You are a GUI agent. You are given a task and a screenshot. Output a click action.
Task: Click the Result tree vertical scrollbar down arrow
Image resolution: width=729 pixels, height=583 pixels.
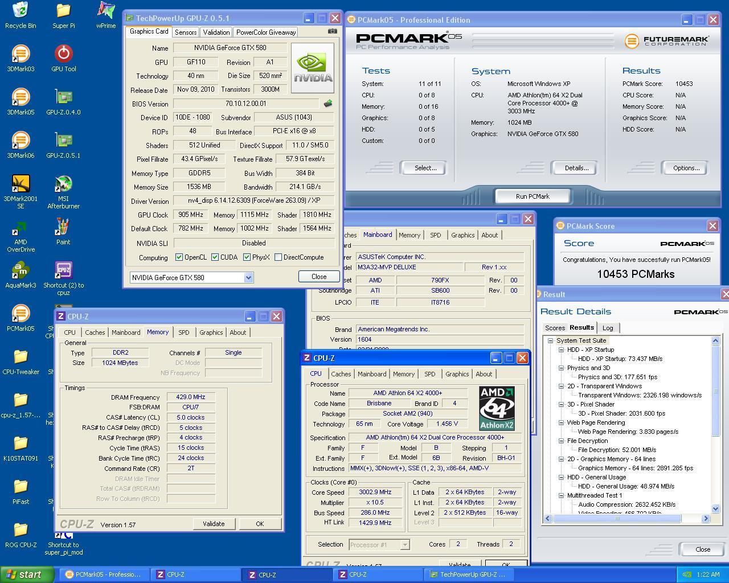click(715, 508)
